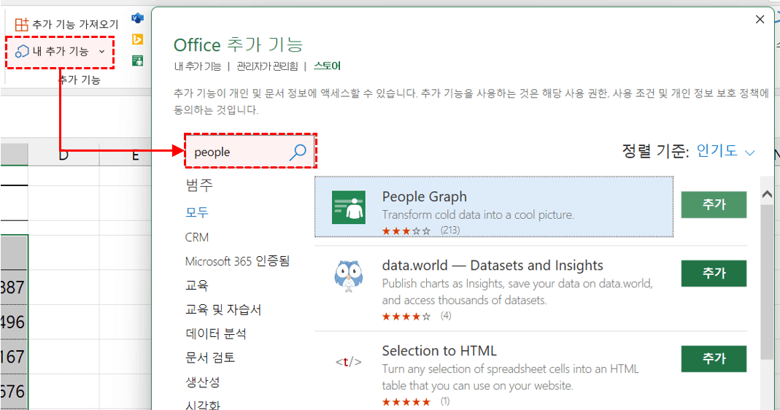Image resolution: width=780 pixels, height=410 pixels.
Task: Choose the 교육 category
Action: coord(196,285)
